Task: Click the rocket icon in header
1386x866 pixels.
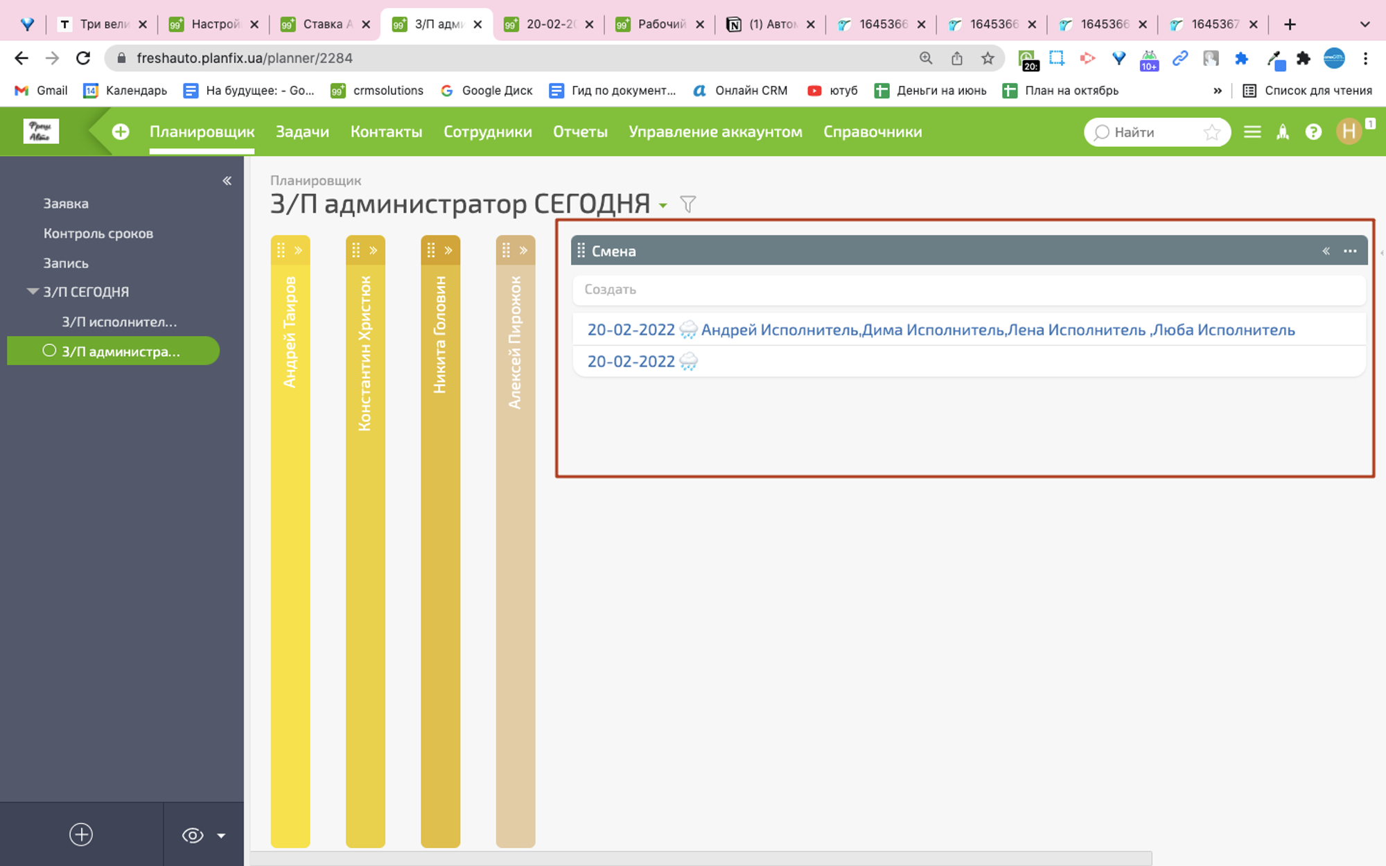Action: tap(1283, 132)
